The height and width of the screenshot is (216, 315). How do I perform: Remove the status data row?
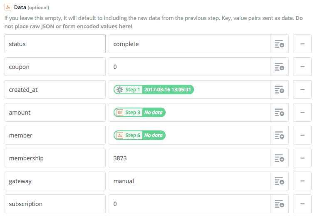(303, 44)
